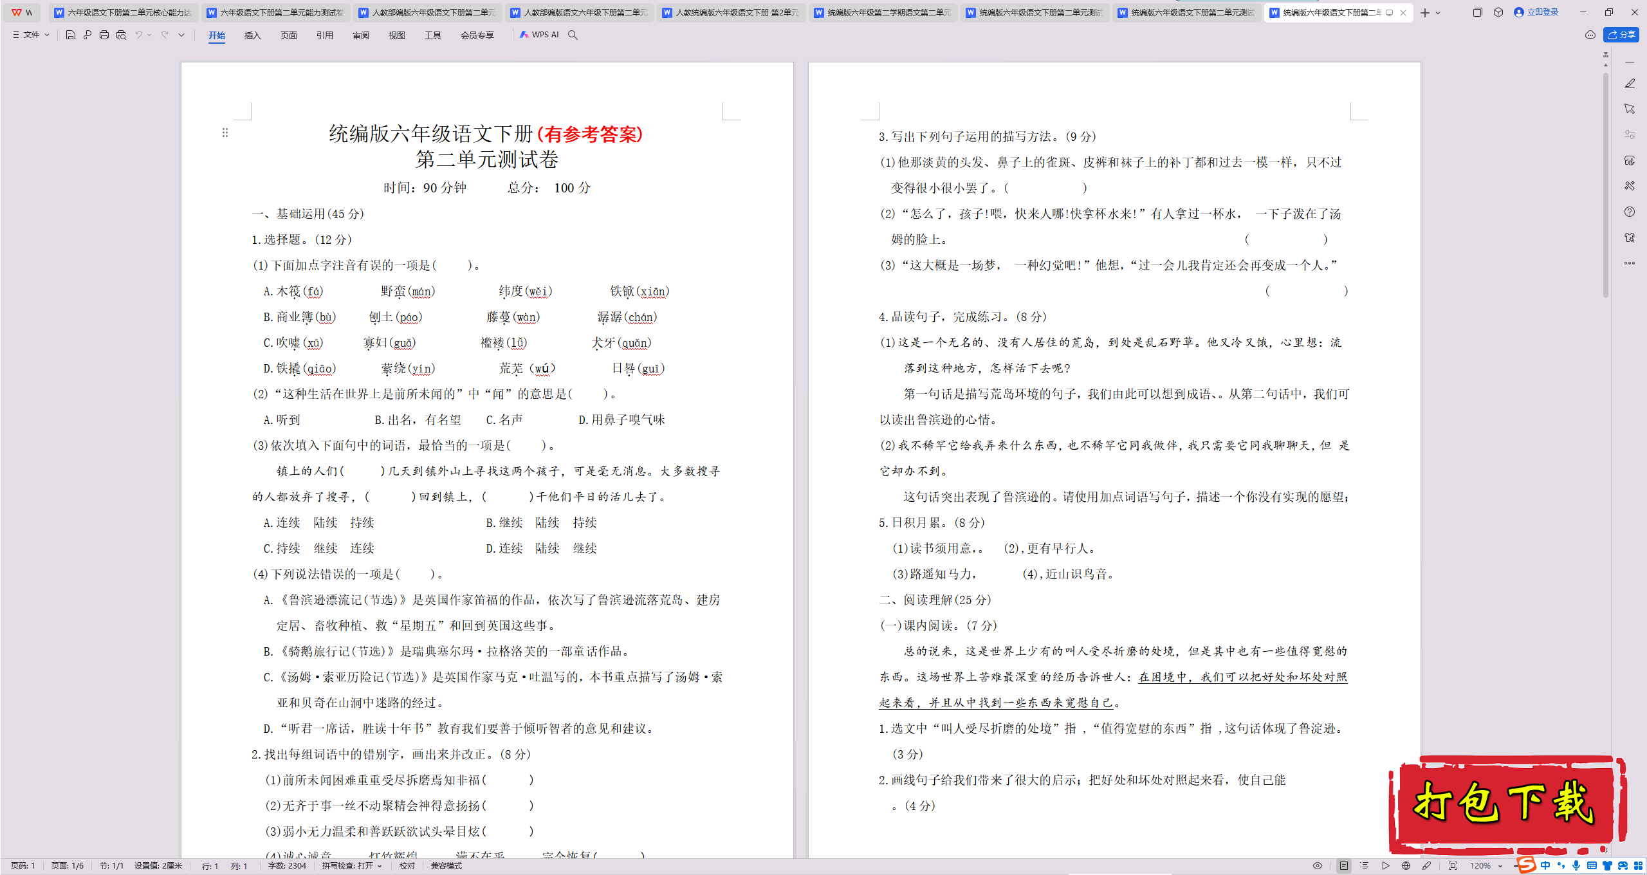This screenshot has width=1647, height=875.
Task: Toggle eye-protection mode eye icon
Action: click(1318, 866)
